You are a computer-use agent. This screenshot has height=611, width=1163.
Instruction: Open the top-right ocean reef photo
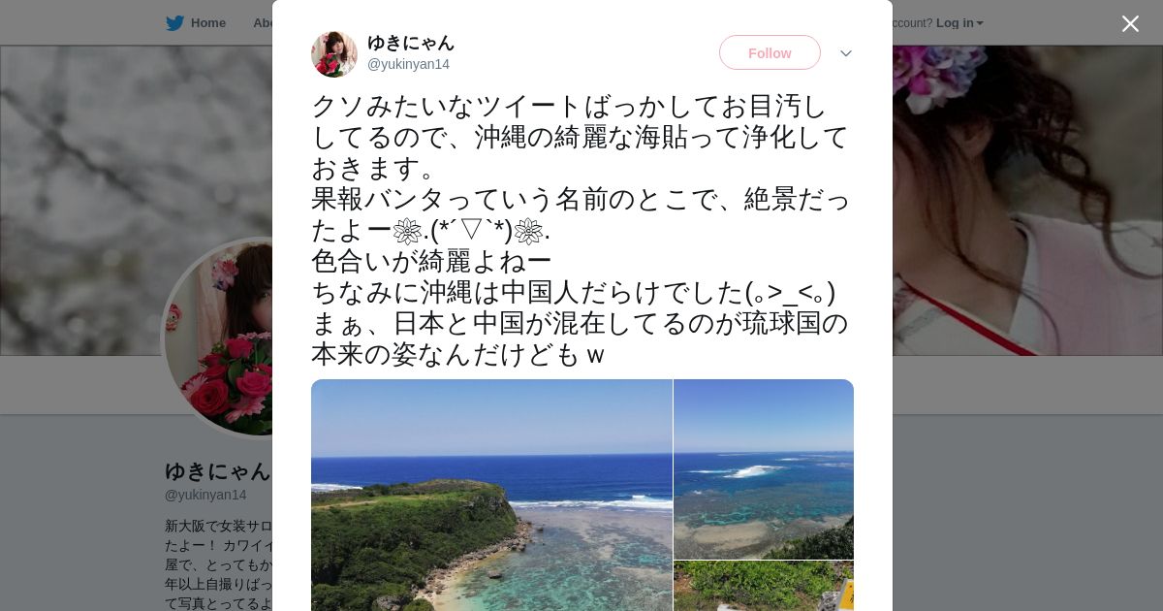coord(764,469)
